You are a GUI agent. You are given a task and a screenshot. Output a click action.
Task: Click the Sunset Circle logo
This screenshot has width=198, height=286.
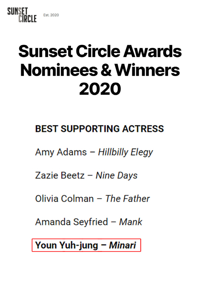tap(22, 15)
